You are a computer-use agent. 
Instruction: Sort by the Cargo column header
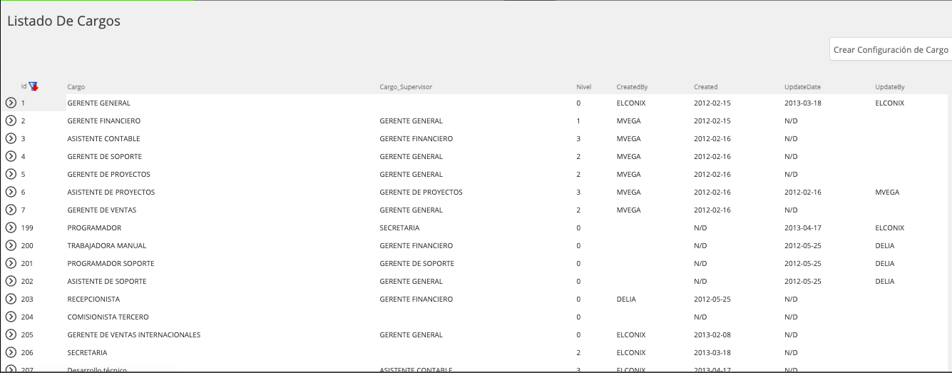[76, 87]
